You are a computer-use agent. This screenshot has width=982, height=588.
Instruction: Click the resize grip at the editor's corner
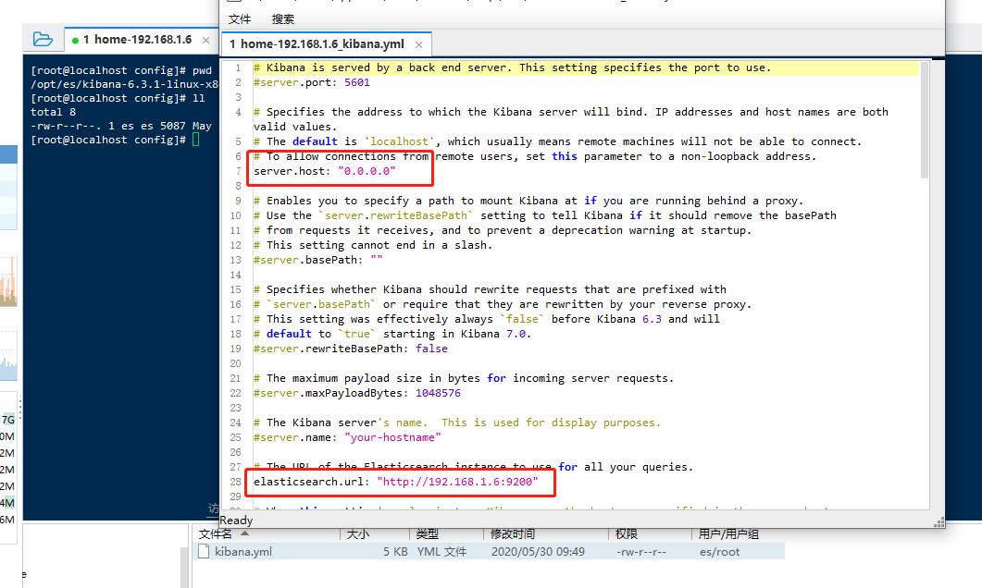tap(939, 522)
